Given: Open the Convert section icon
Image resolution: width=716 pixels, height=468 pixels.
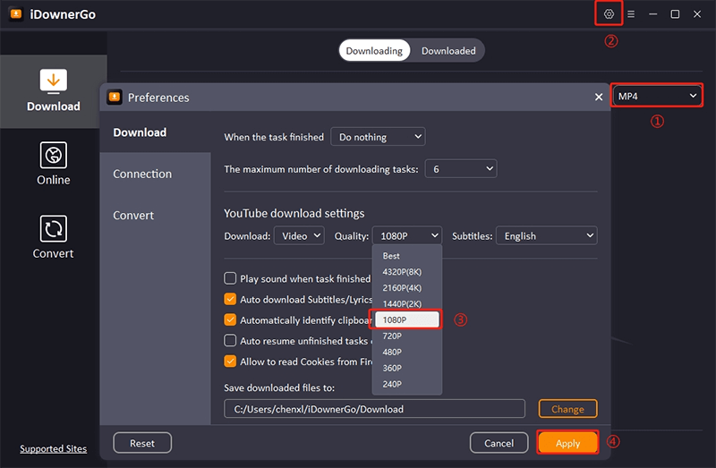Looking at the screenshot, I should click(54, 228).
